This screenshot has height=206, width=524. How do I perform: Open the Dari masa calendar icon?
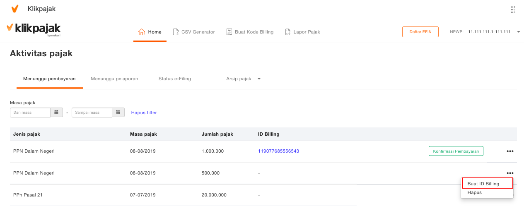56,113
